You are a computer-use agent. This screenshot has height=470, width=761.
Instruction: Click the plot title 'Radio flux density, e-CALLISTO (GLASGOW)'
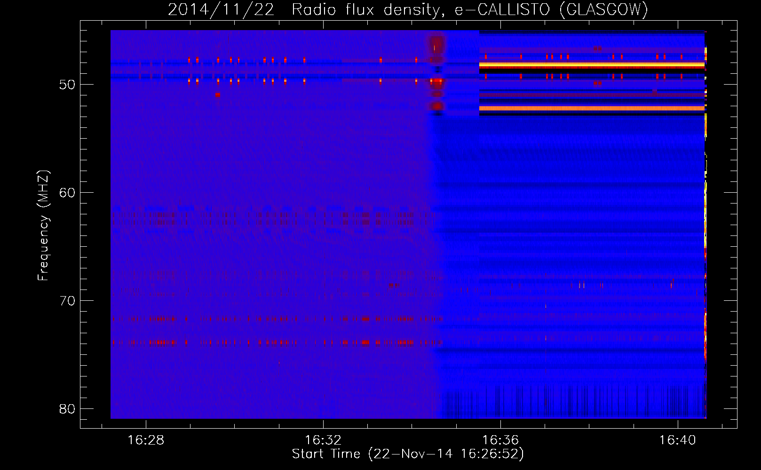click(469, 9)
